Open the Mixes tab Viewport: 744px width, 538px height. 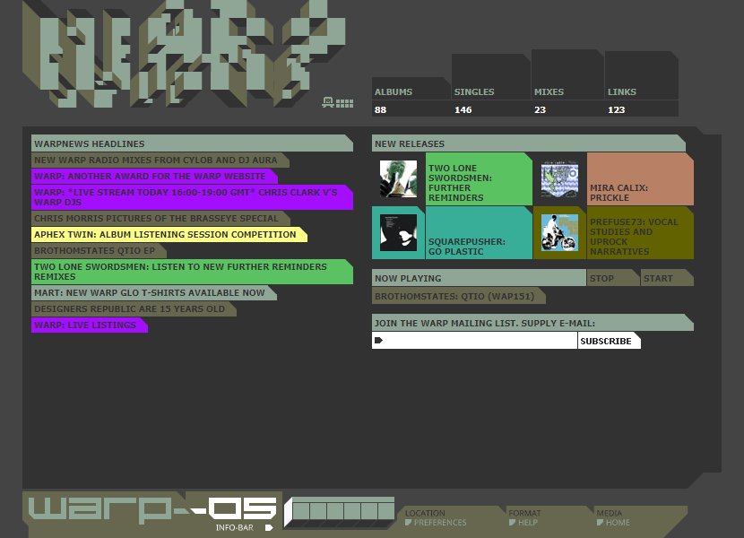click(x=567, y=74)
